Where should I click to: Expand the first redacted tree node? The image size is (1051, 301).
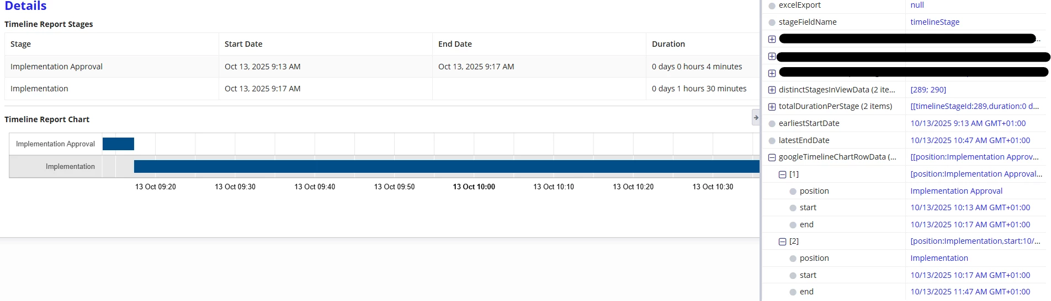772,39
